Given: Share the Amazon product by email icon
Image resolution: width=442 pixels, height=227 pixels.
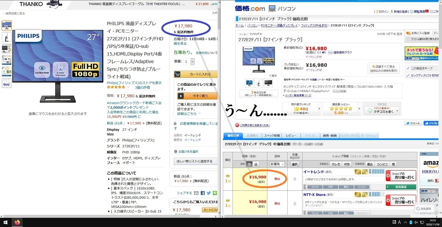Looking at the screenshot, I should 196,193.
